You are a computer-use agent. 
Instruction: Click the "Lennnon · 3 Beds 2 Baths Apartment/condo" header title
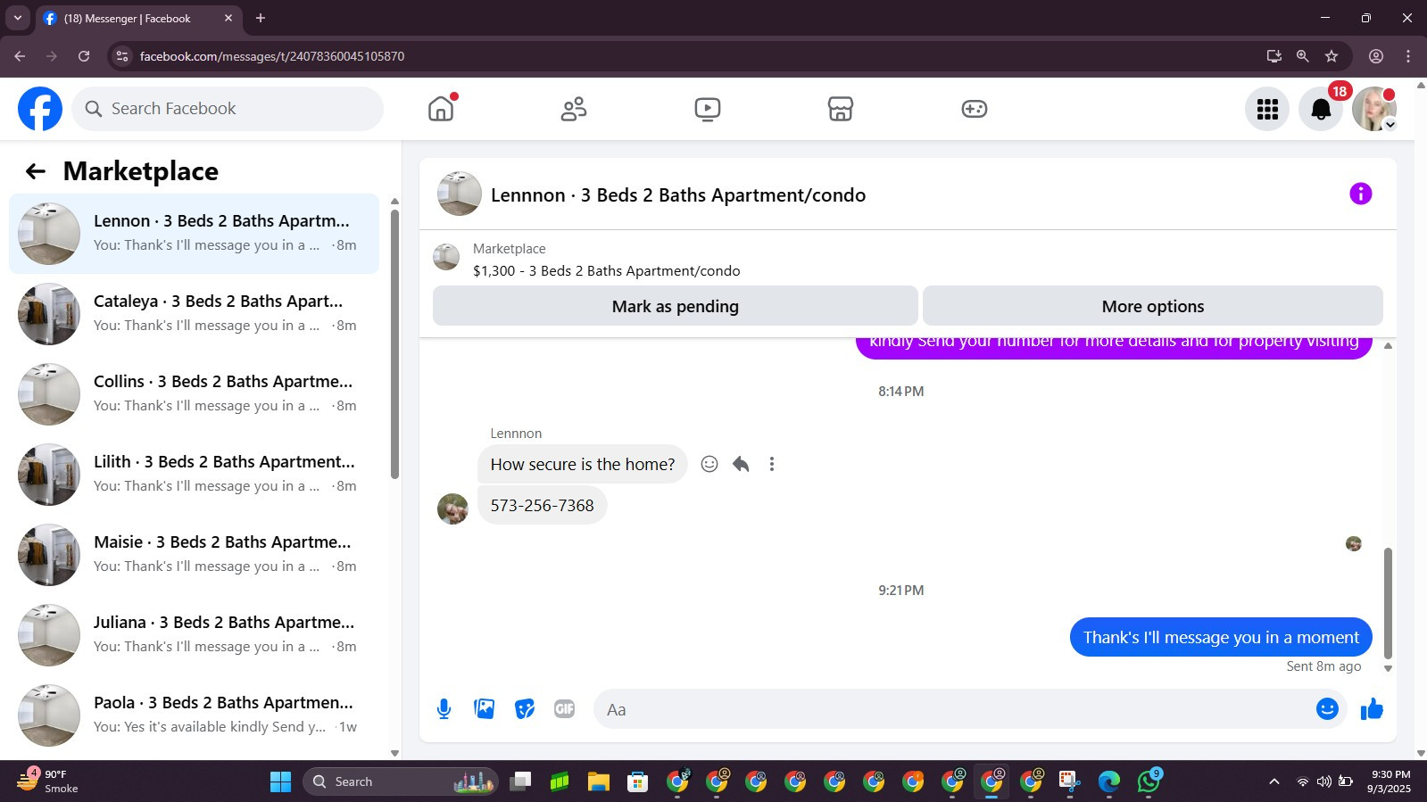click(x=678, y=195)
